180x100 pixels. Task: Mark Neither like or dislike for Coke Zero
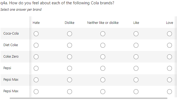[x=103, y=57]
